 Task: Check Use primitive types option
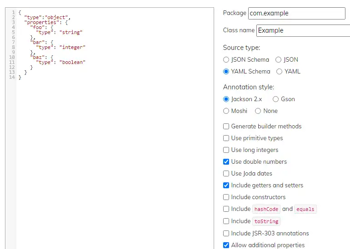point(226,138)
